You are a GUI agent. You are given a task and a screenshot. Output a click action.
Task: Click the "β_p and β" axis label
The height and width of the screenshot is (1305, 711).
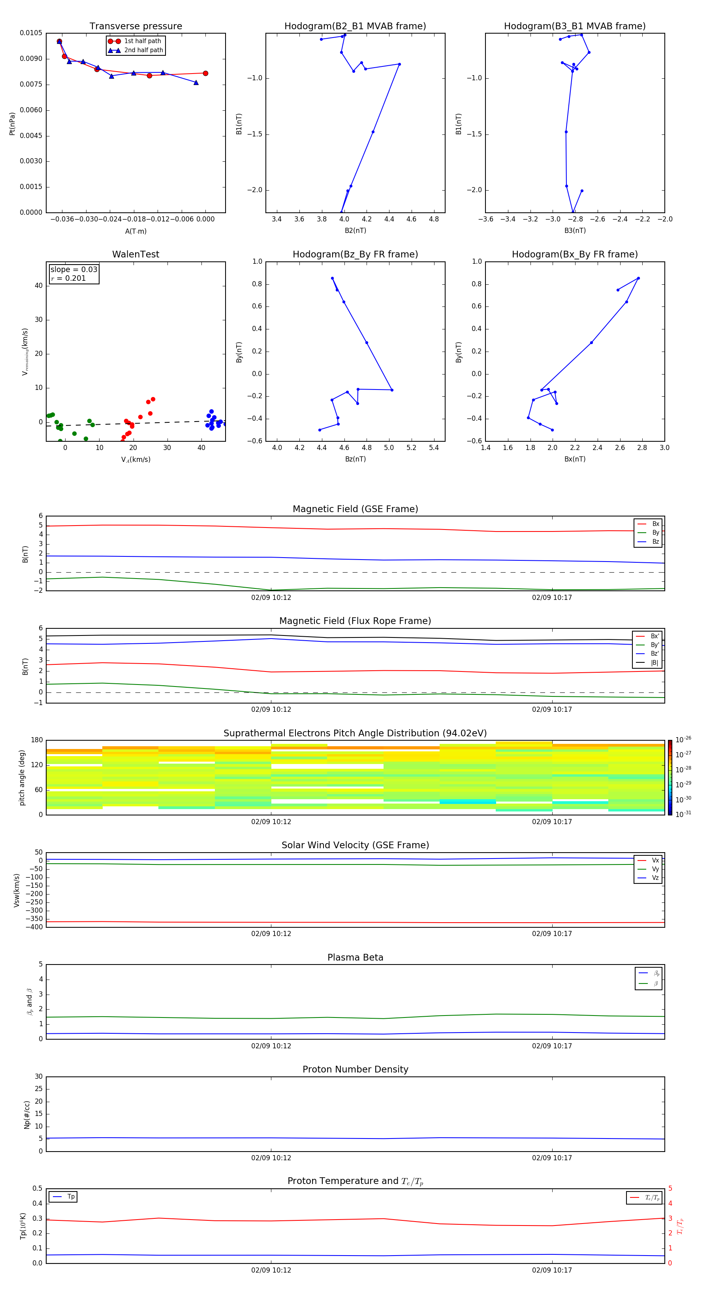click(29, 1002)
